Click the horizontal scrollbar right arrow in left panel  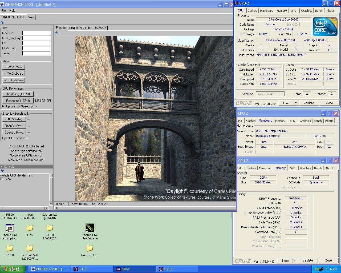47,208
